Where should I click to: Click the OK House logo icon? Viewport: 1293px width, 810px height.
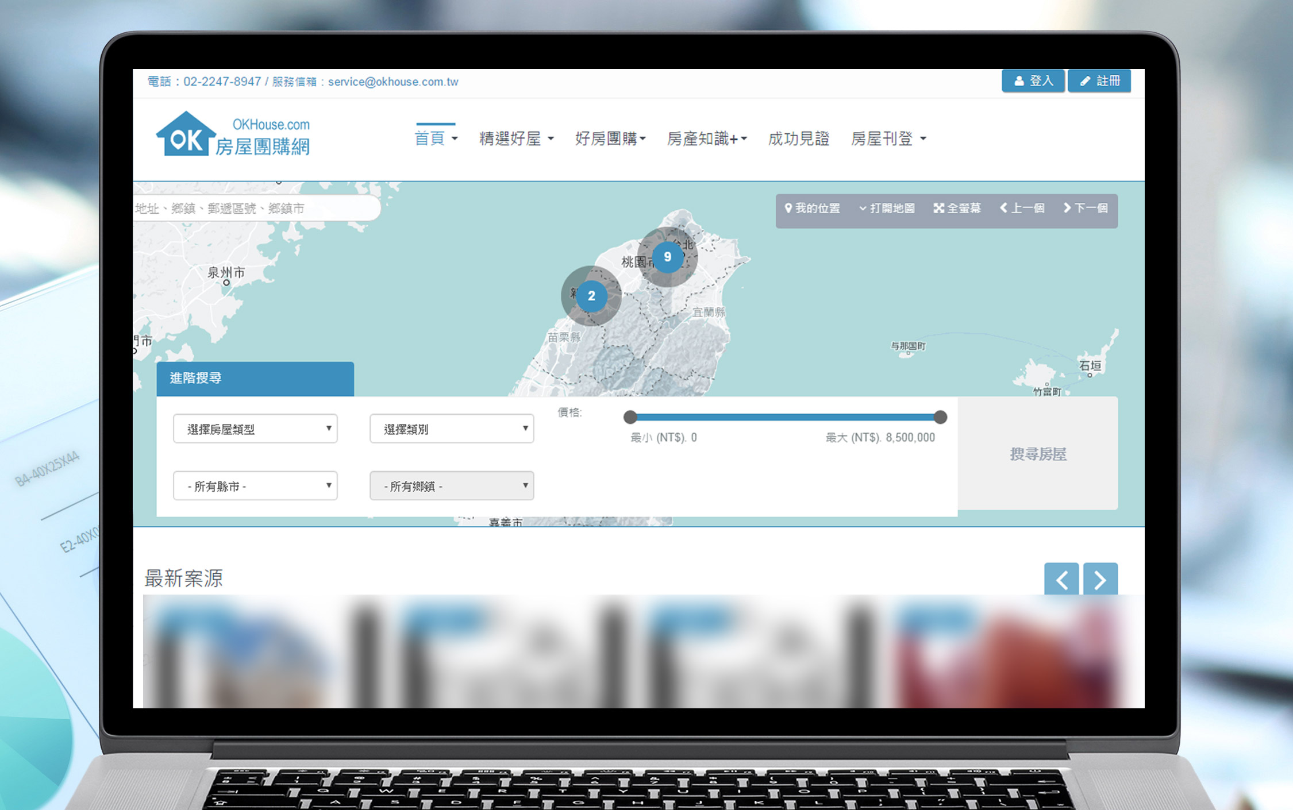coord(185,136)
